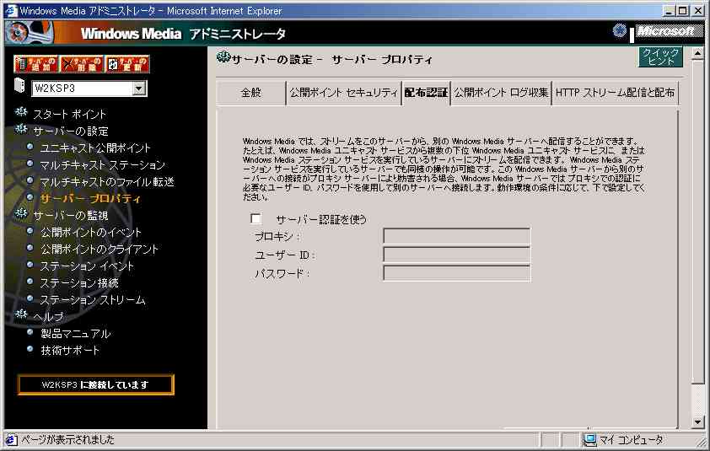Switch to 公開ポイント セキュリティ tab
The image size is (710, 451).
[x=343, y=93]
